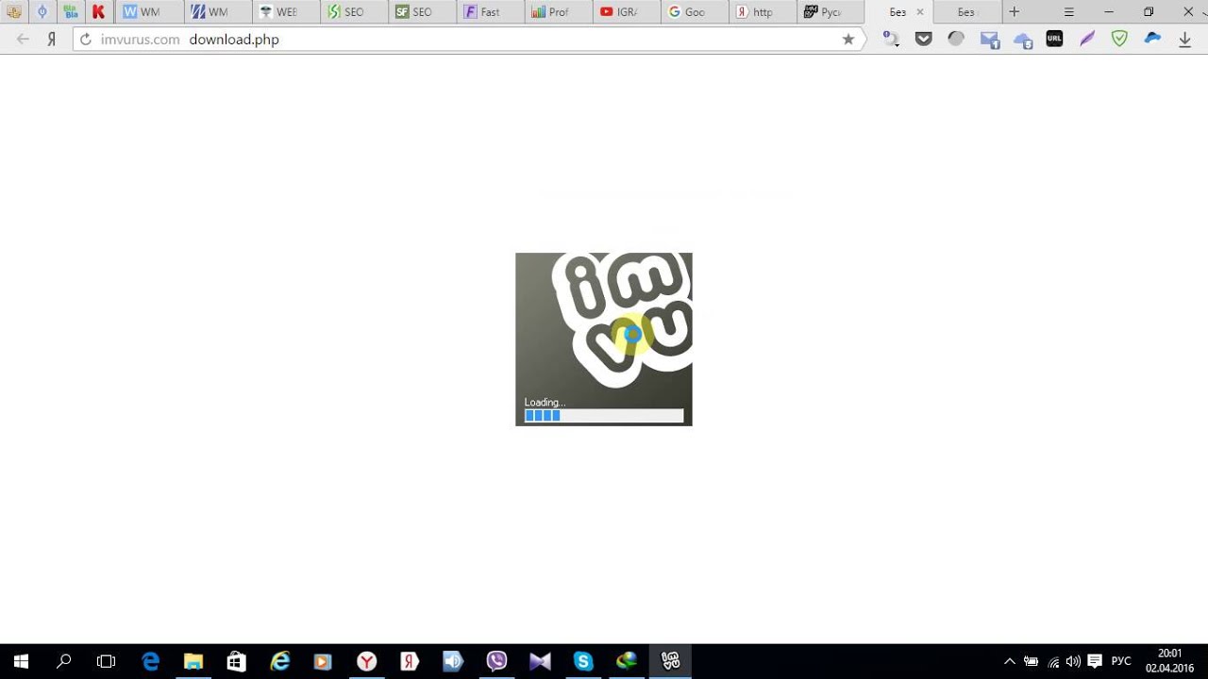The width and height of the screenshot is (1208, 679).
Task: Select the pinned blue compass tab
Action: pyautogui.click(x=42, y=12)
